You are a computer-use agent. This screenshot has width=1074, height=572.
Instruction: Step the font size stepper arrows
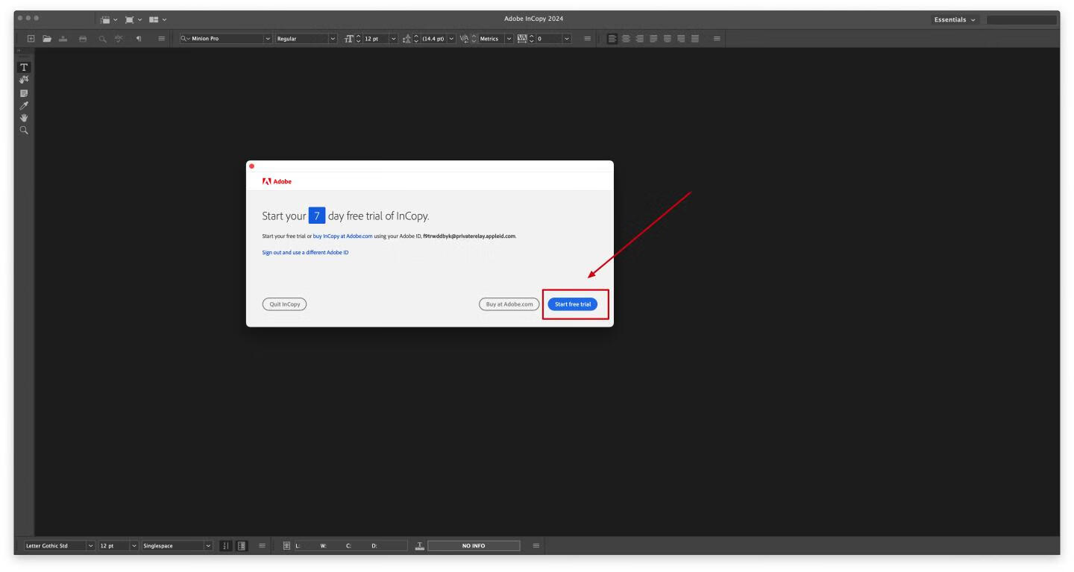pos(359,39)
